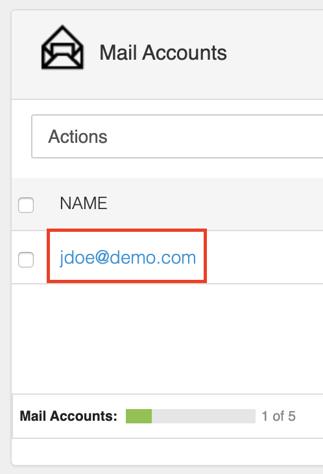Click the footer area right of "1 of 5"
This screenshot has height=474, width=323.
click(x=309, y=416)
